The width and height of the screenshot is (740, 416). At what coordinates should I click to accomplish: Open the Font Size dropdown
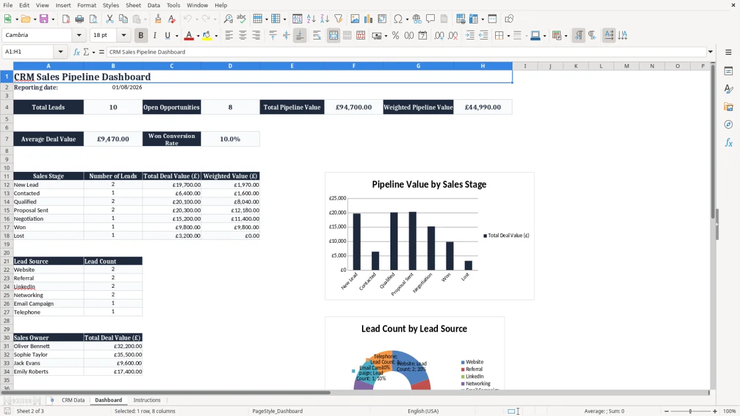(123, 36)
